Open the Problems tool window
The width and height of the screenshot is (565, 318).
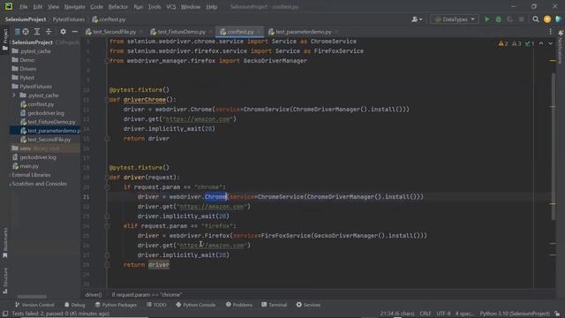(x=239, y=305)
